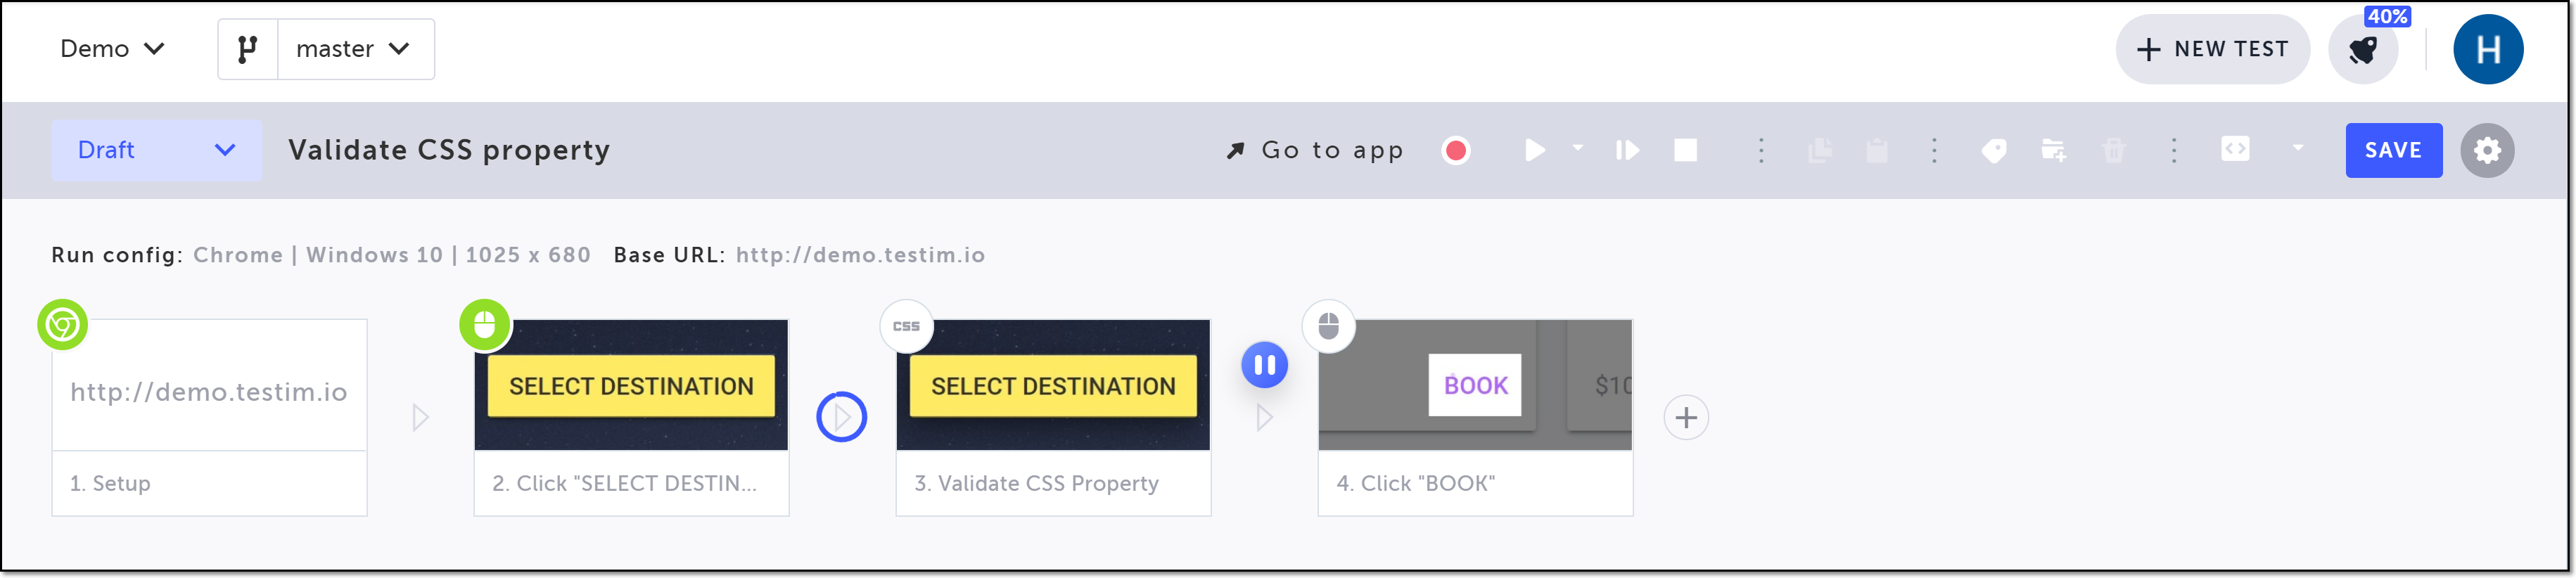The image size is (2576, 578).
Task: Click the label tag icon
Action: [x=1993, y=150]
